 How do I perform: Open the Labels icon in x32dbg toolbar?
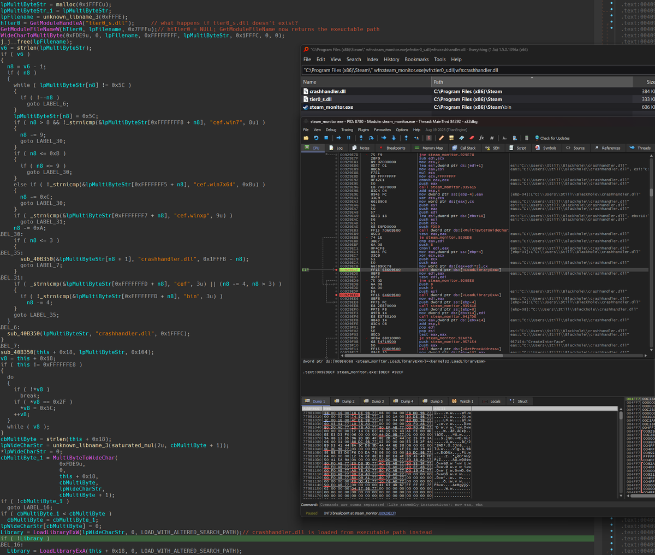pos(461,138)
